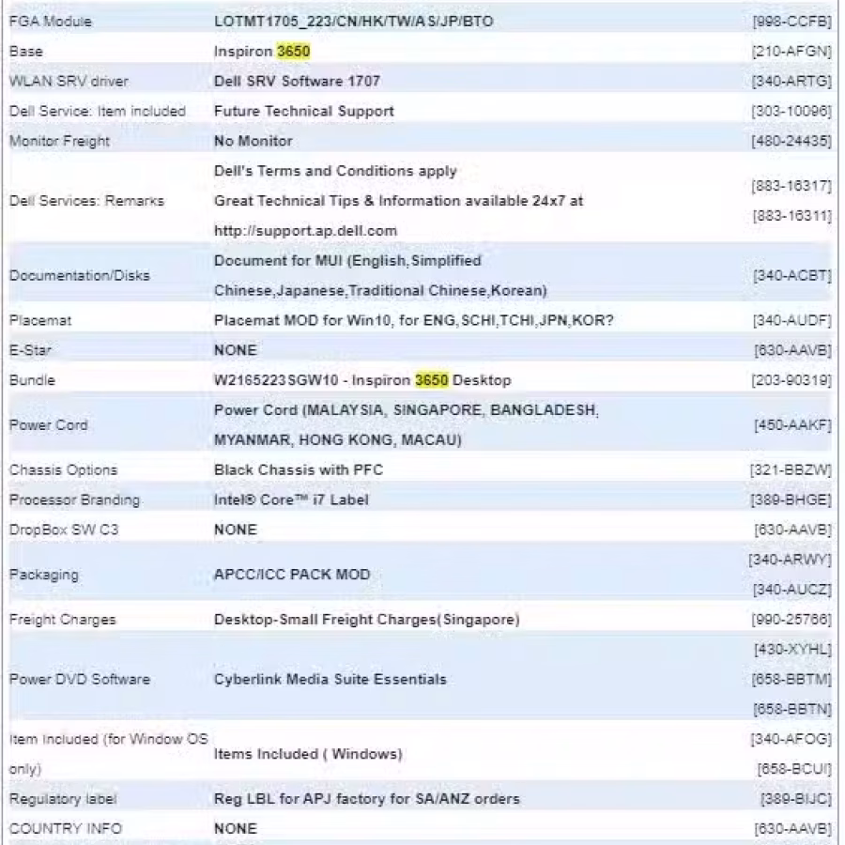Image resolution: width=845 pixels, height=845 pixels.
Task: Click code [430-XYHL]
Action: tap(792, 650)
